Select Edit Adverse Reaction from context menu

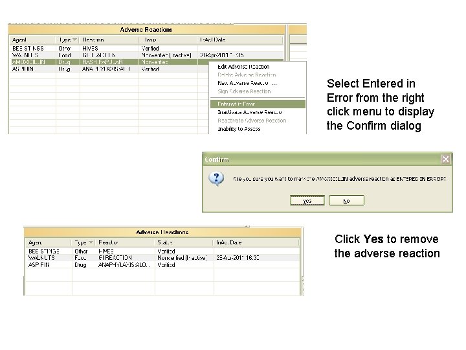pyautogui.click(x=243, y=67)
